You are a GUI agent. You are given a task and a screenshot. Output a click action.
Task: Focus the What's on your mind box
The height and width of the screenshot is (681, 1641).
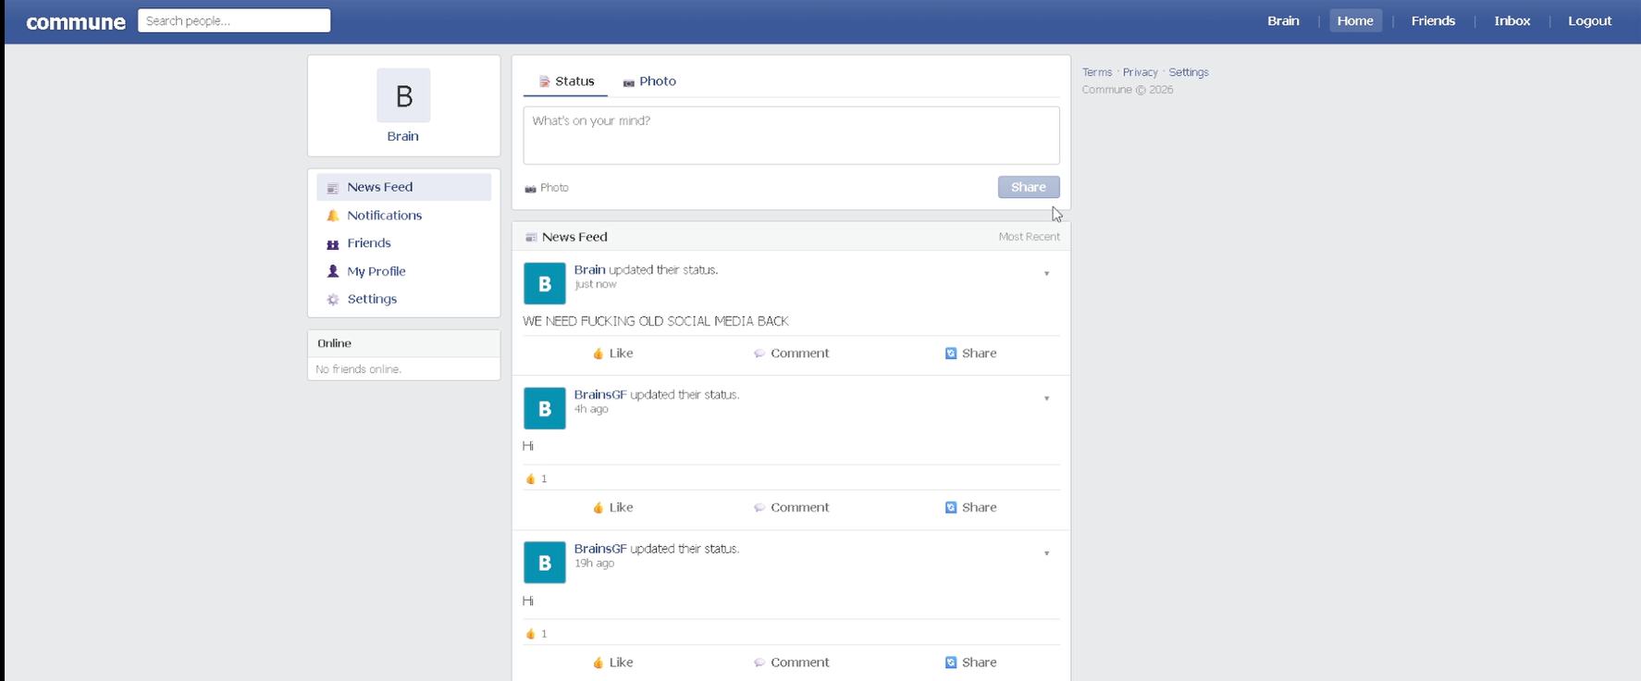[x=791, y=135]
